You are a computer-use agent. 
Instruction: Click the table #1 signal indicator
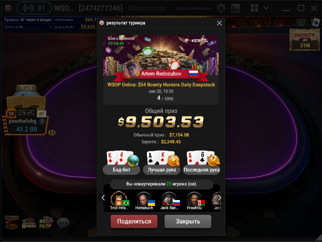coord(34,8)
